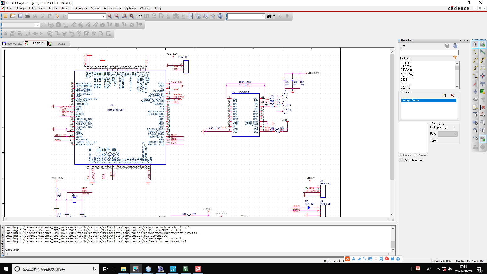Open the Place menu
Image resolution: width=487 pixels, height=274 pixels.
click(64, 8)
